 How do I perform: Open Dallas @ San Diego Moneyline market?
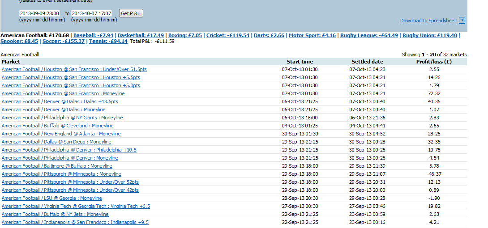pyautogui.click(x=56, y=142)
